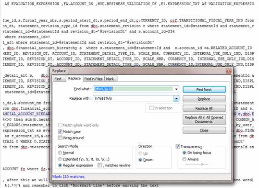Image resolution: width=259 pixels, height=188 pixels.
Task: Click the Replace dialog title bar
Action: click(139, 71)
